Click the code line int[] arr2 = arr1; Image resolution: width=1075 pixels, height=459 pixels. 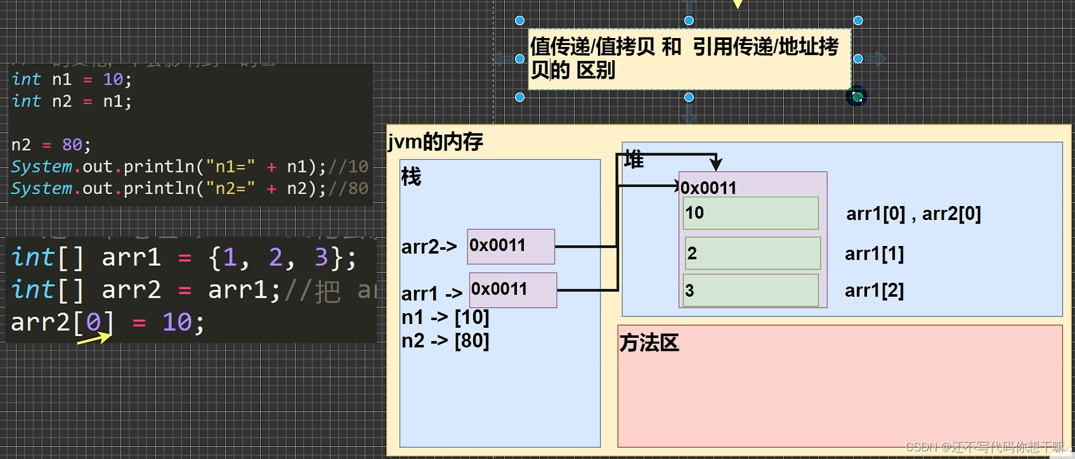click(146, 290)
